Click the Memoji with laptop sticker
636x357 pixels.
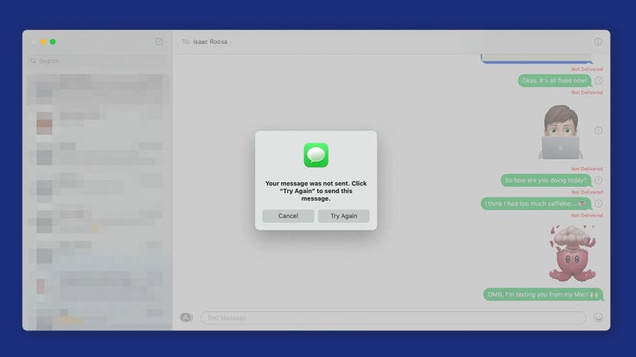[561, 132]
